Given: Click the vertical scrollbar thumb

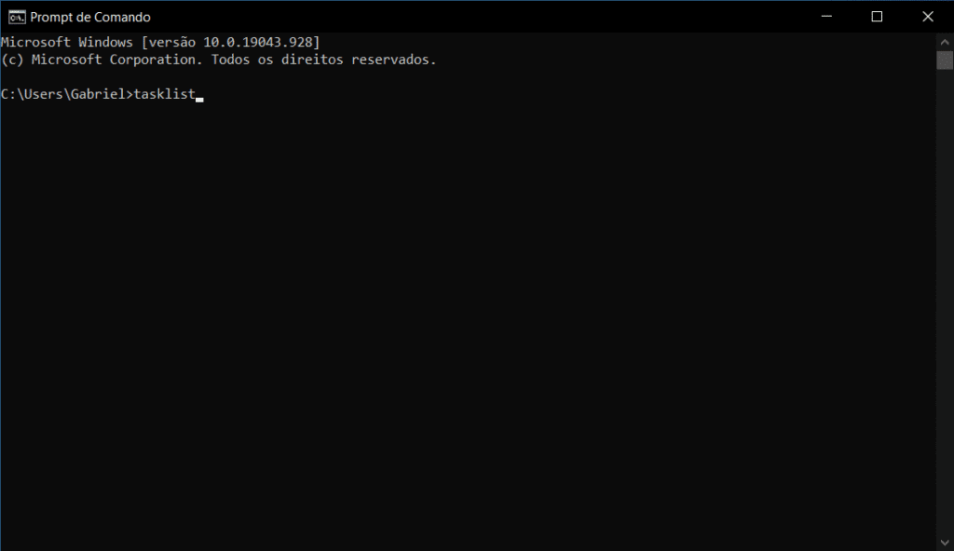Looking at the screenshot, I should [x=945, y=60].
